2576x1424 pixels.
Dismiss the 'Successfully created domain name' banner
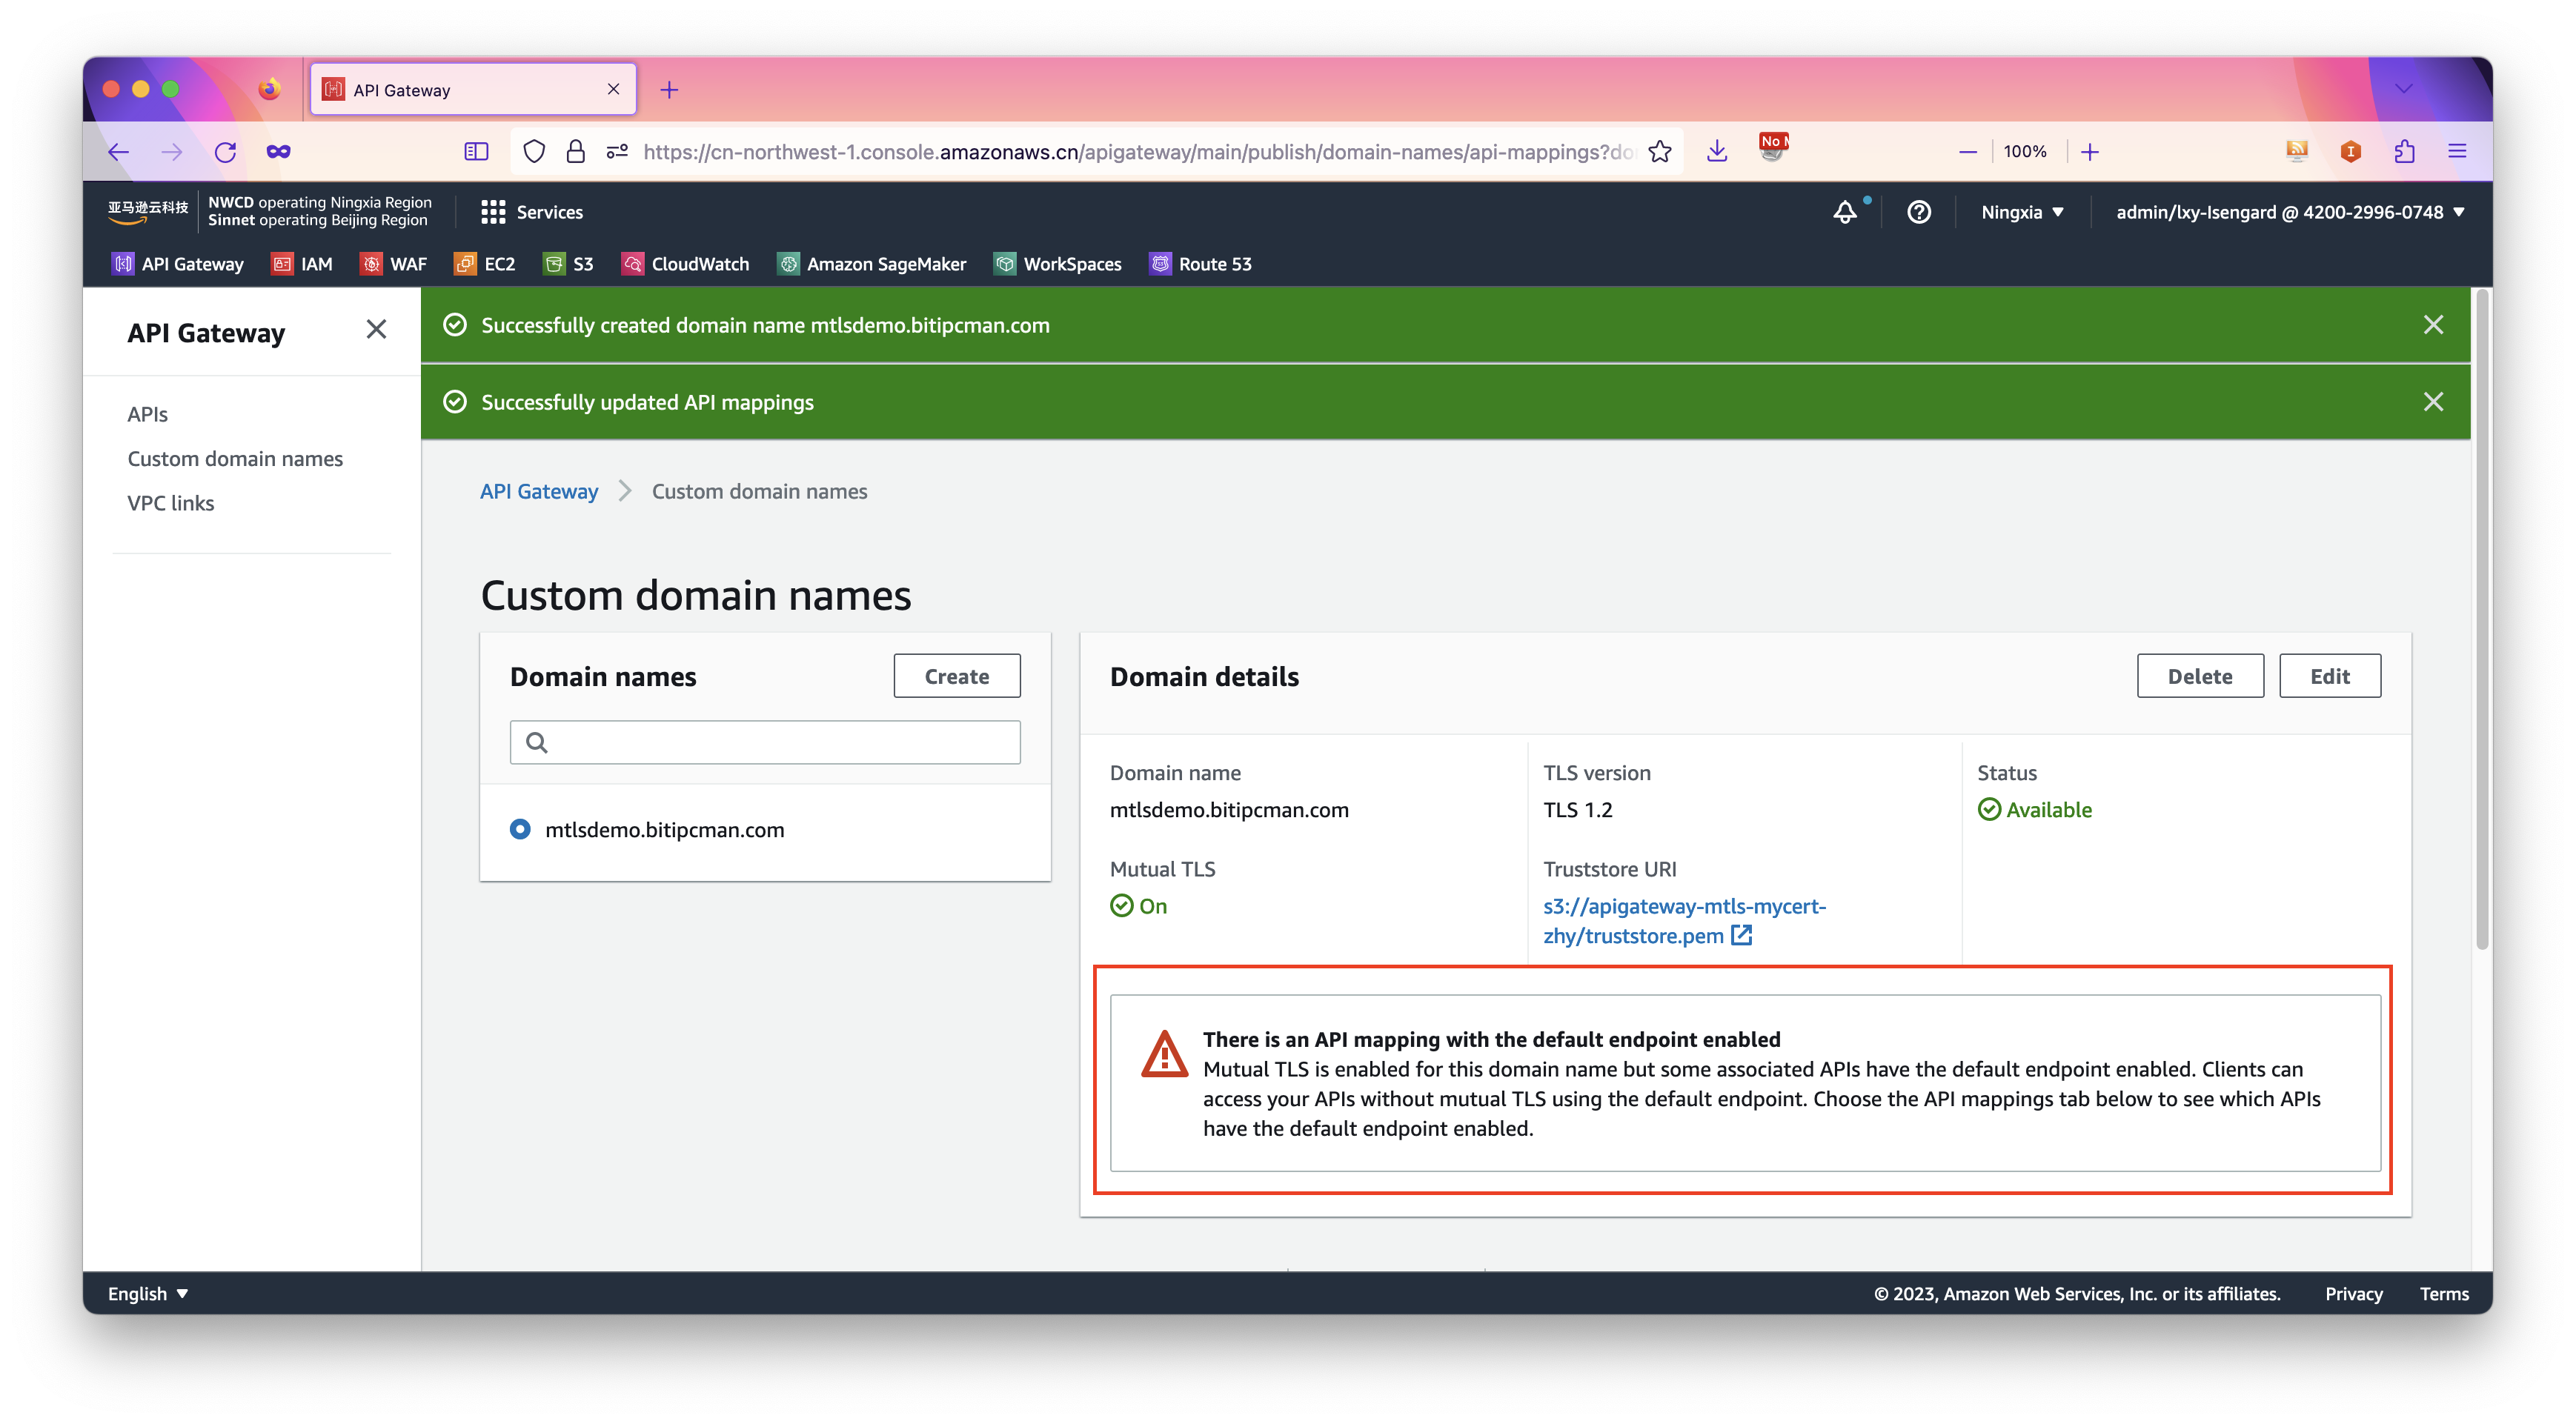pos(2433,325)
